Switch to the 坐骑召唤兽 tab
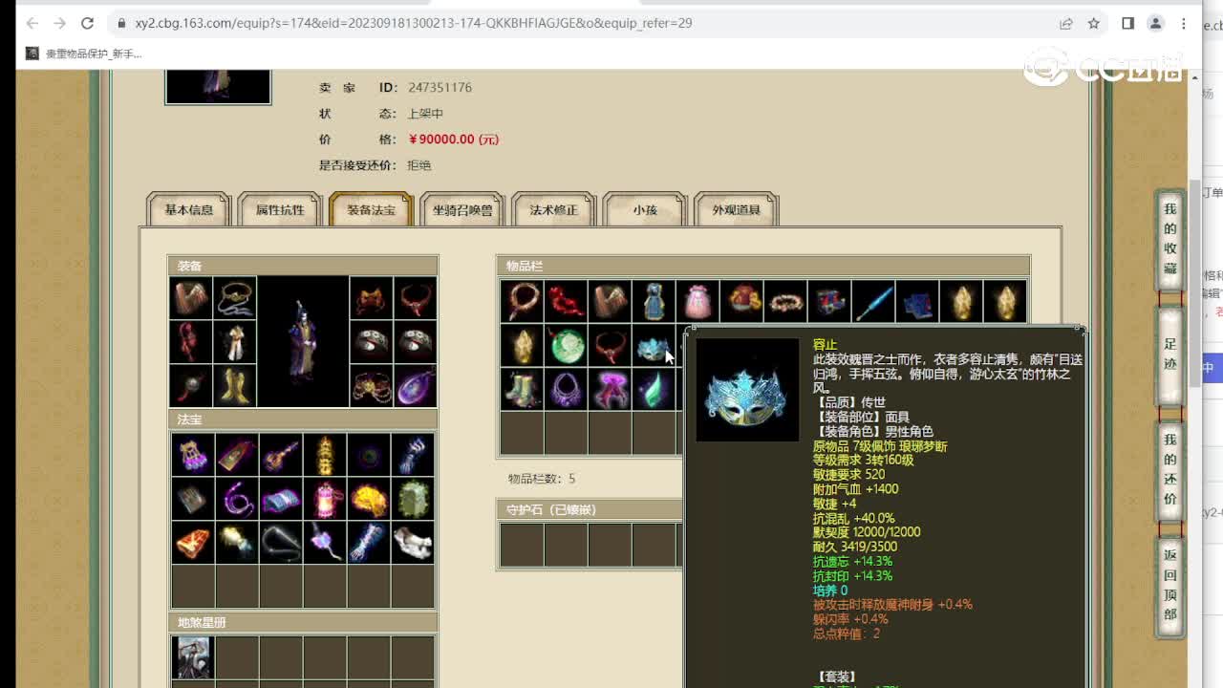The image size is (1223, 688). pos(462,209)
